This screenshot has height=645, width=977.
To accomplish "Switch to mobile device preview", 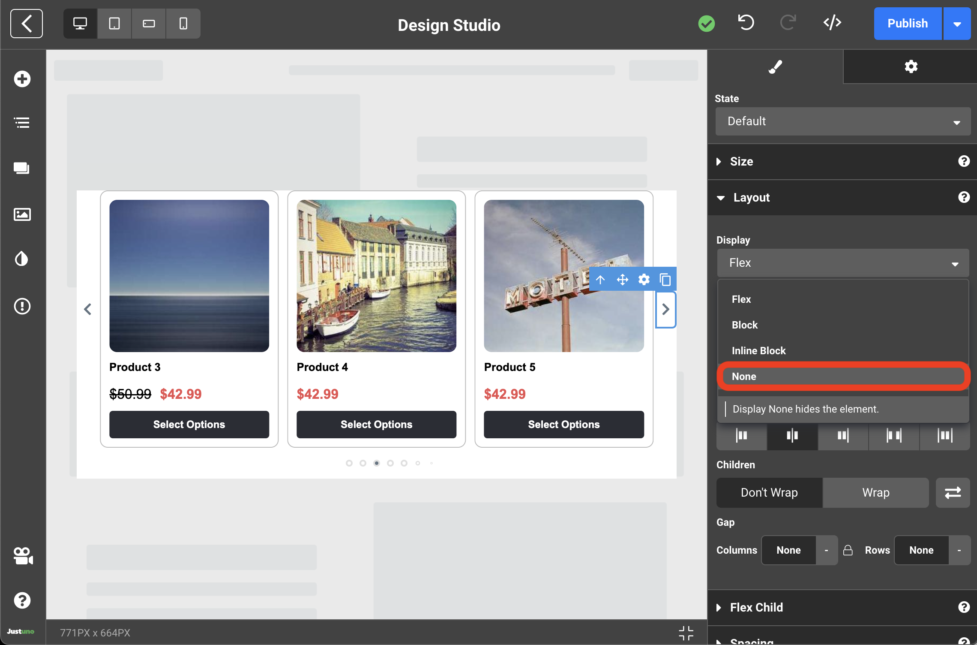I will pos(183,24).
